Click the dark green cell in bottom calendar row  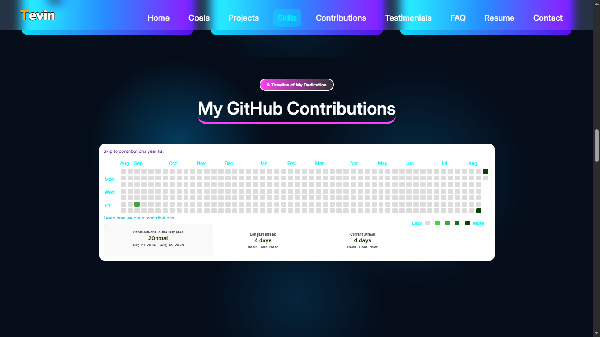[x=478, y=211]
